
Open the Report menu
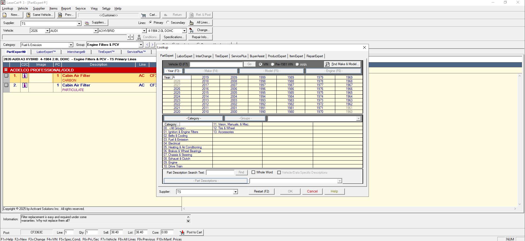pos(66,8)
